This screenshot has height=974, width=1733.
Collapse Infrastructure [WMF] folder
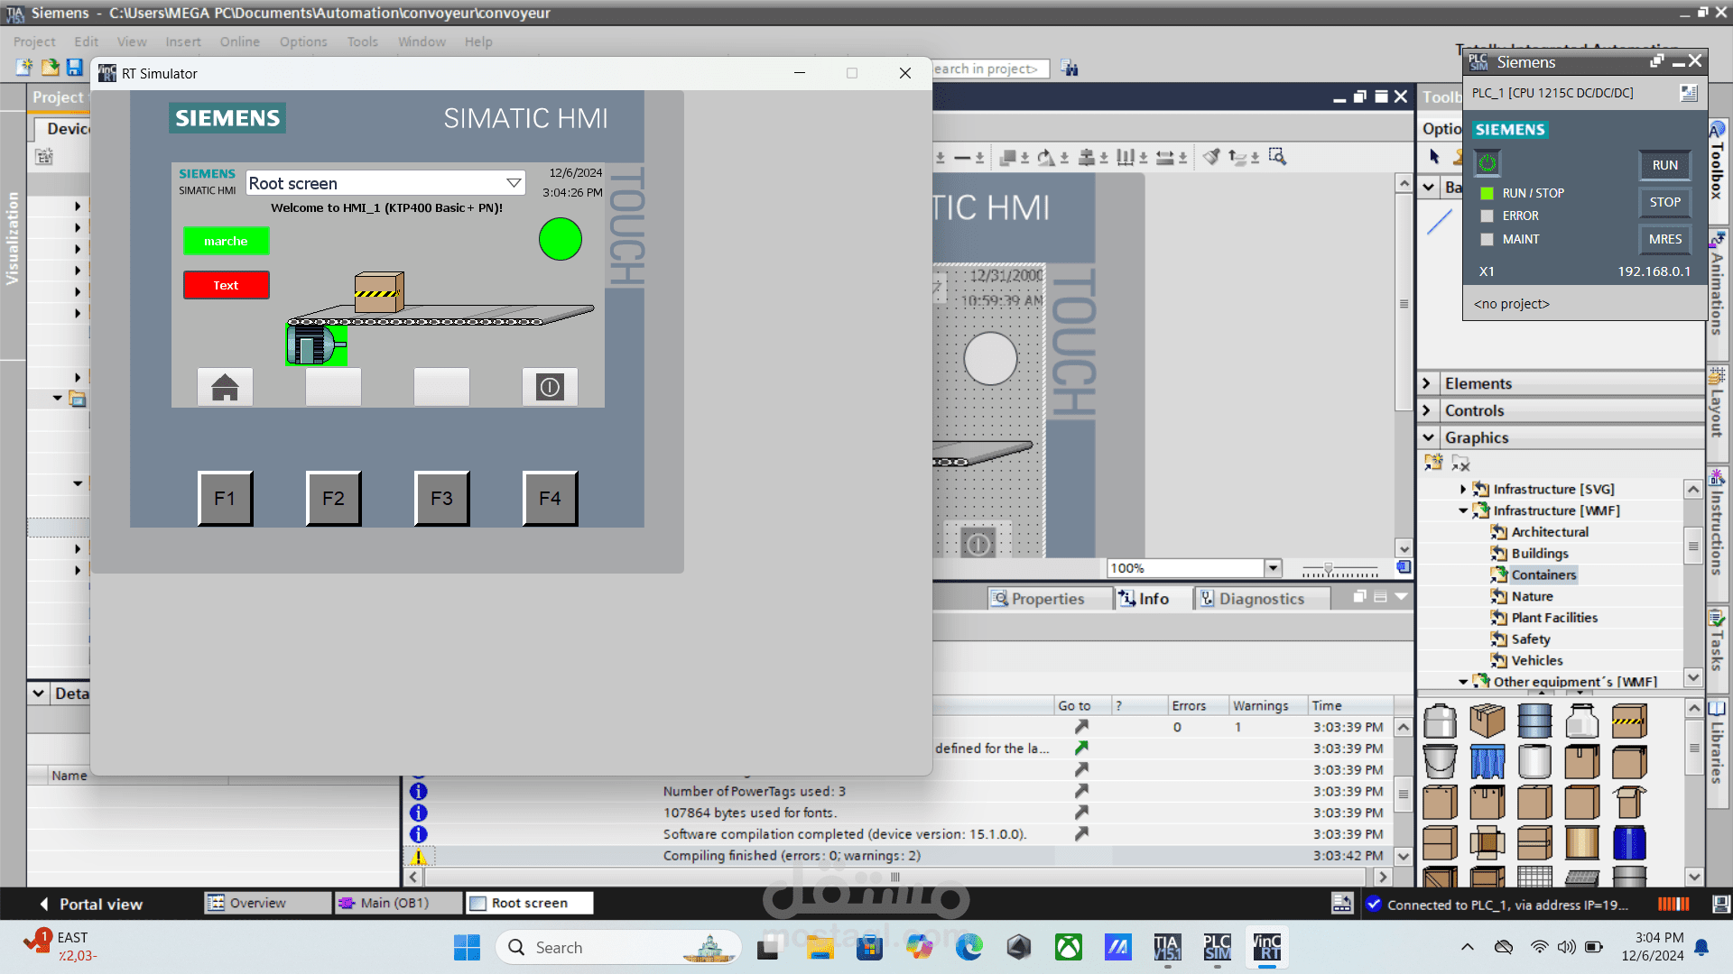[1463, 510]
